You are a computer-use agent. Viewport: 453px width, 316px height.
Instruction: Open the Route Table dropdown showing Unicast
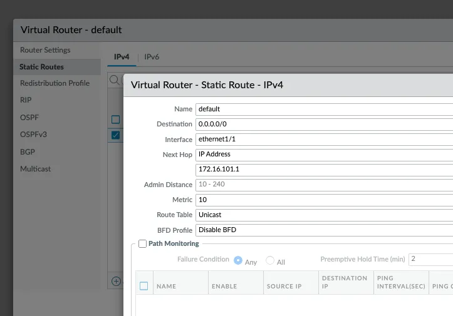coord(324,215)
